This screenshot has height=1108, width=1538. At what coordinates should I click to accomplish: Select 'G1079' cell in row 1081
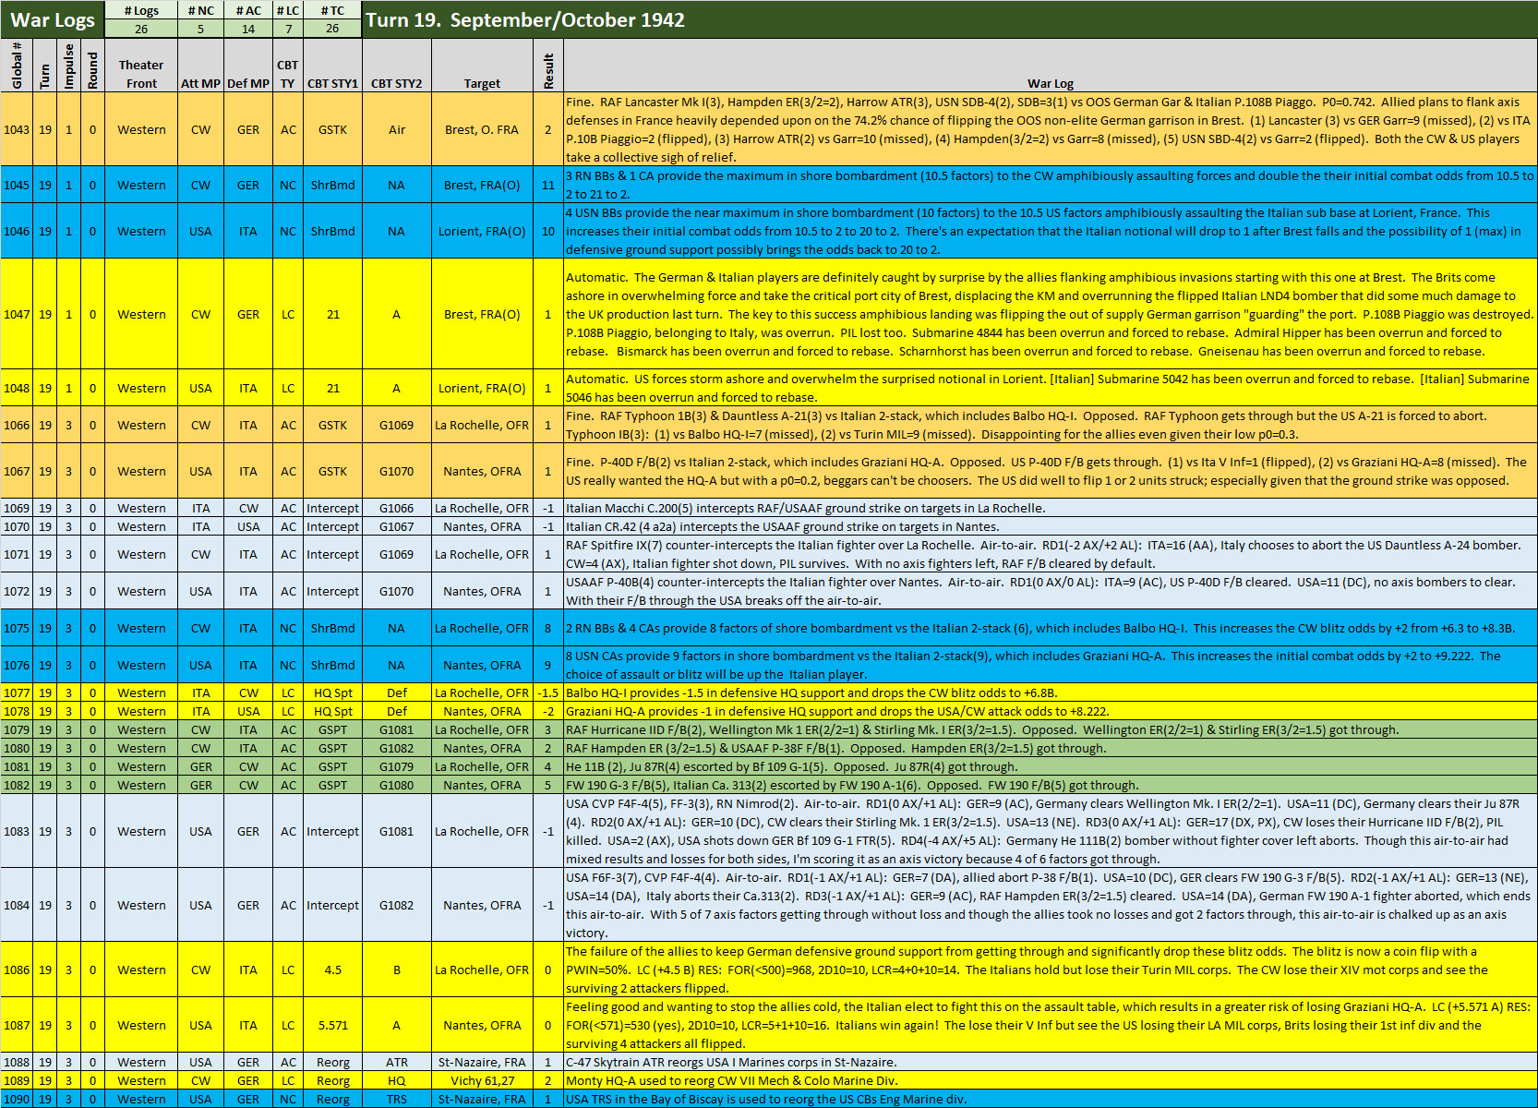[x=396, y=766]
